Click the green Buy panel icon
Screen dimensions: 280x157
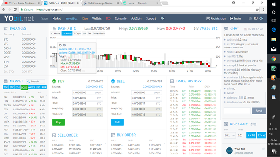coord(54,82)
